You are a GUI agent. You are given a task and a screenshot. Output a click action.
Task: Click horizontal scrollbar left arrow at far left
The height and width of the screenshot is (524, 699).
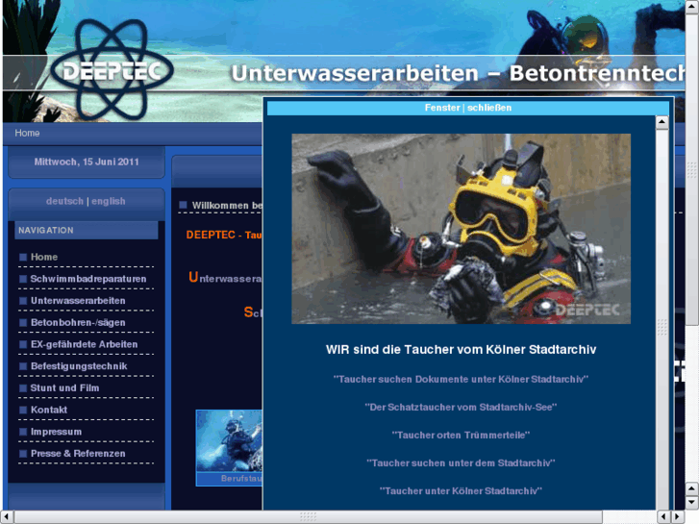pos(6,517)
